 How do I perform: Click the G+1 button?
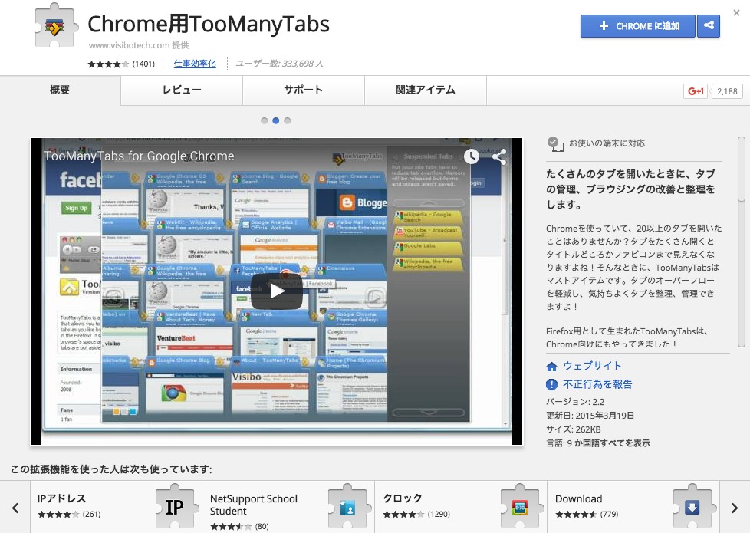pos(696,91)
